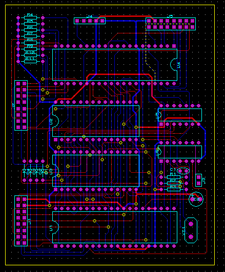225x272 pixels.
Task: Pick resistor R11 footprint
Action: coord(30,61)
